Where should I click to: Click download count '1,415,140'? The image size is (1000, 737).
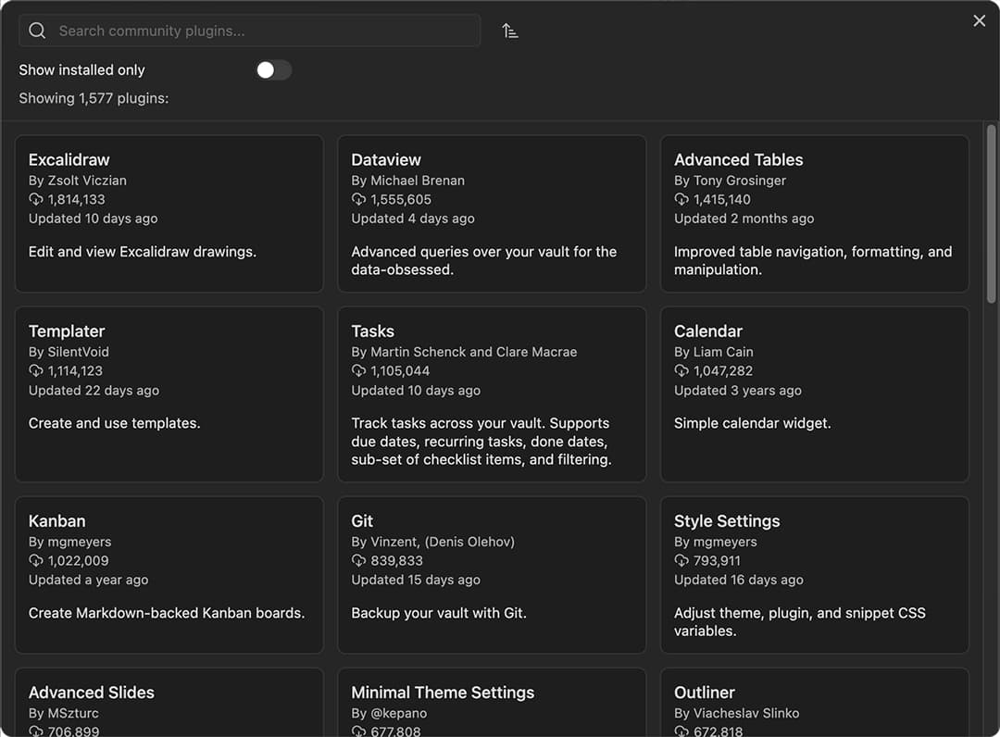[x=722, y=200]
